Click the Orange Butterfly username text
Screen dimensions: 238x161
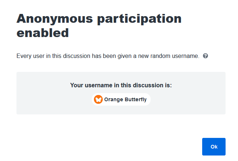pos(125,99)
